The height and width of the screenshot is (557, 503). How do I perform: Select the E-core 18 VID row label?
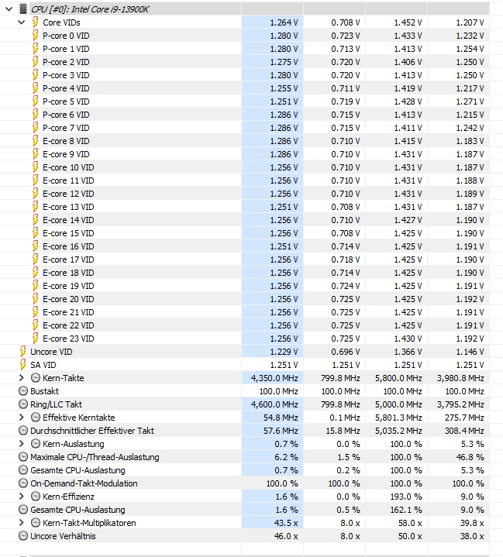[x=68, y=273]
